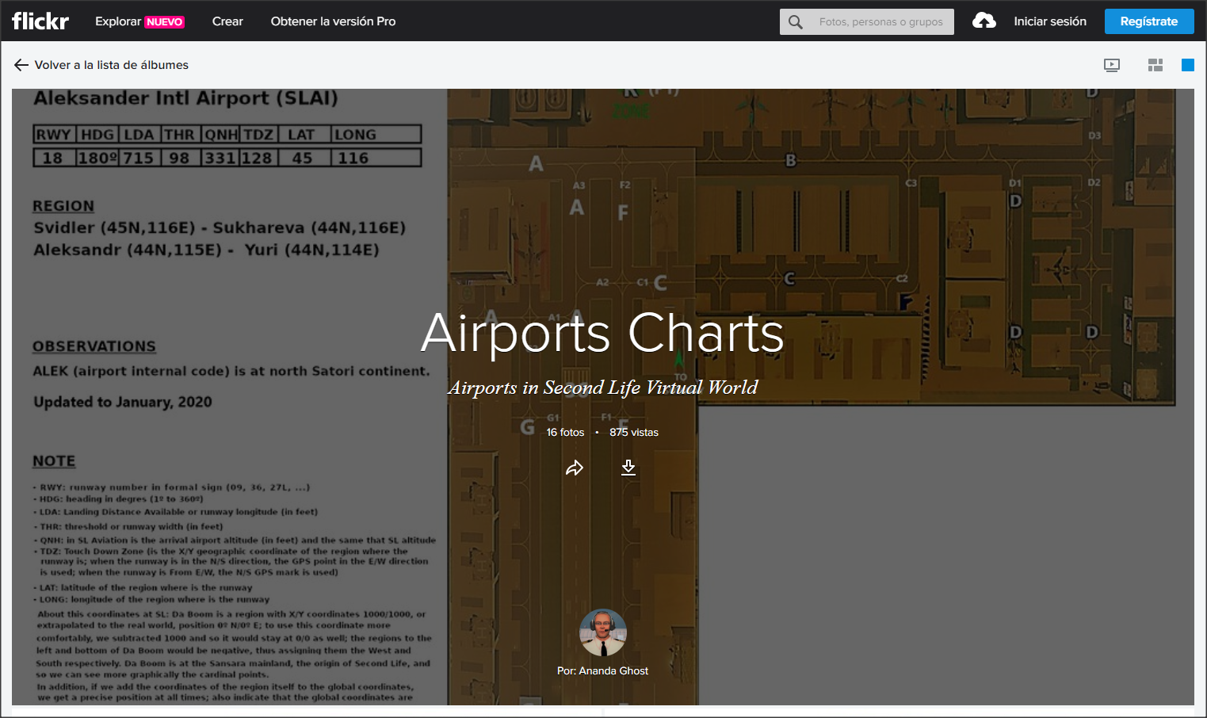Open the Iniciar sesión link
The image size is (1207, 718).
[x=1050, y=21]
